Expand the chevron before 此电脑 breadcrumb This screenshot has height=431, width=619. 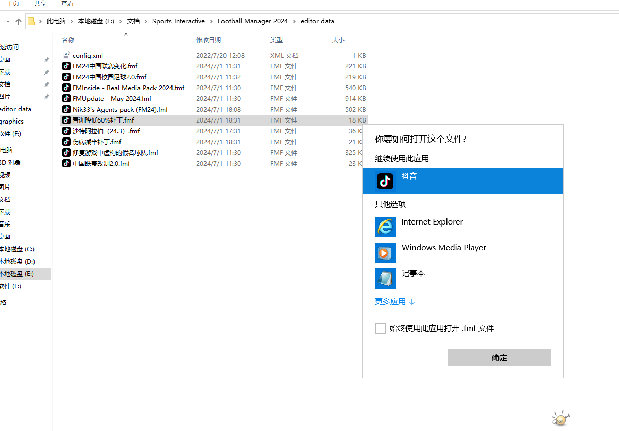(x=40, y=21)
